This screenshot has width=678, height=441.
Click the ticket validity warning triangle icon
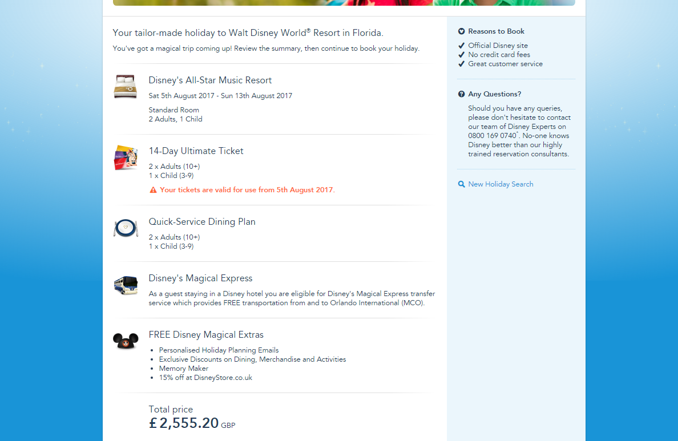click(x=153, y=190)
